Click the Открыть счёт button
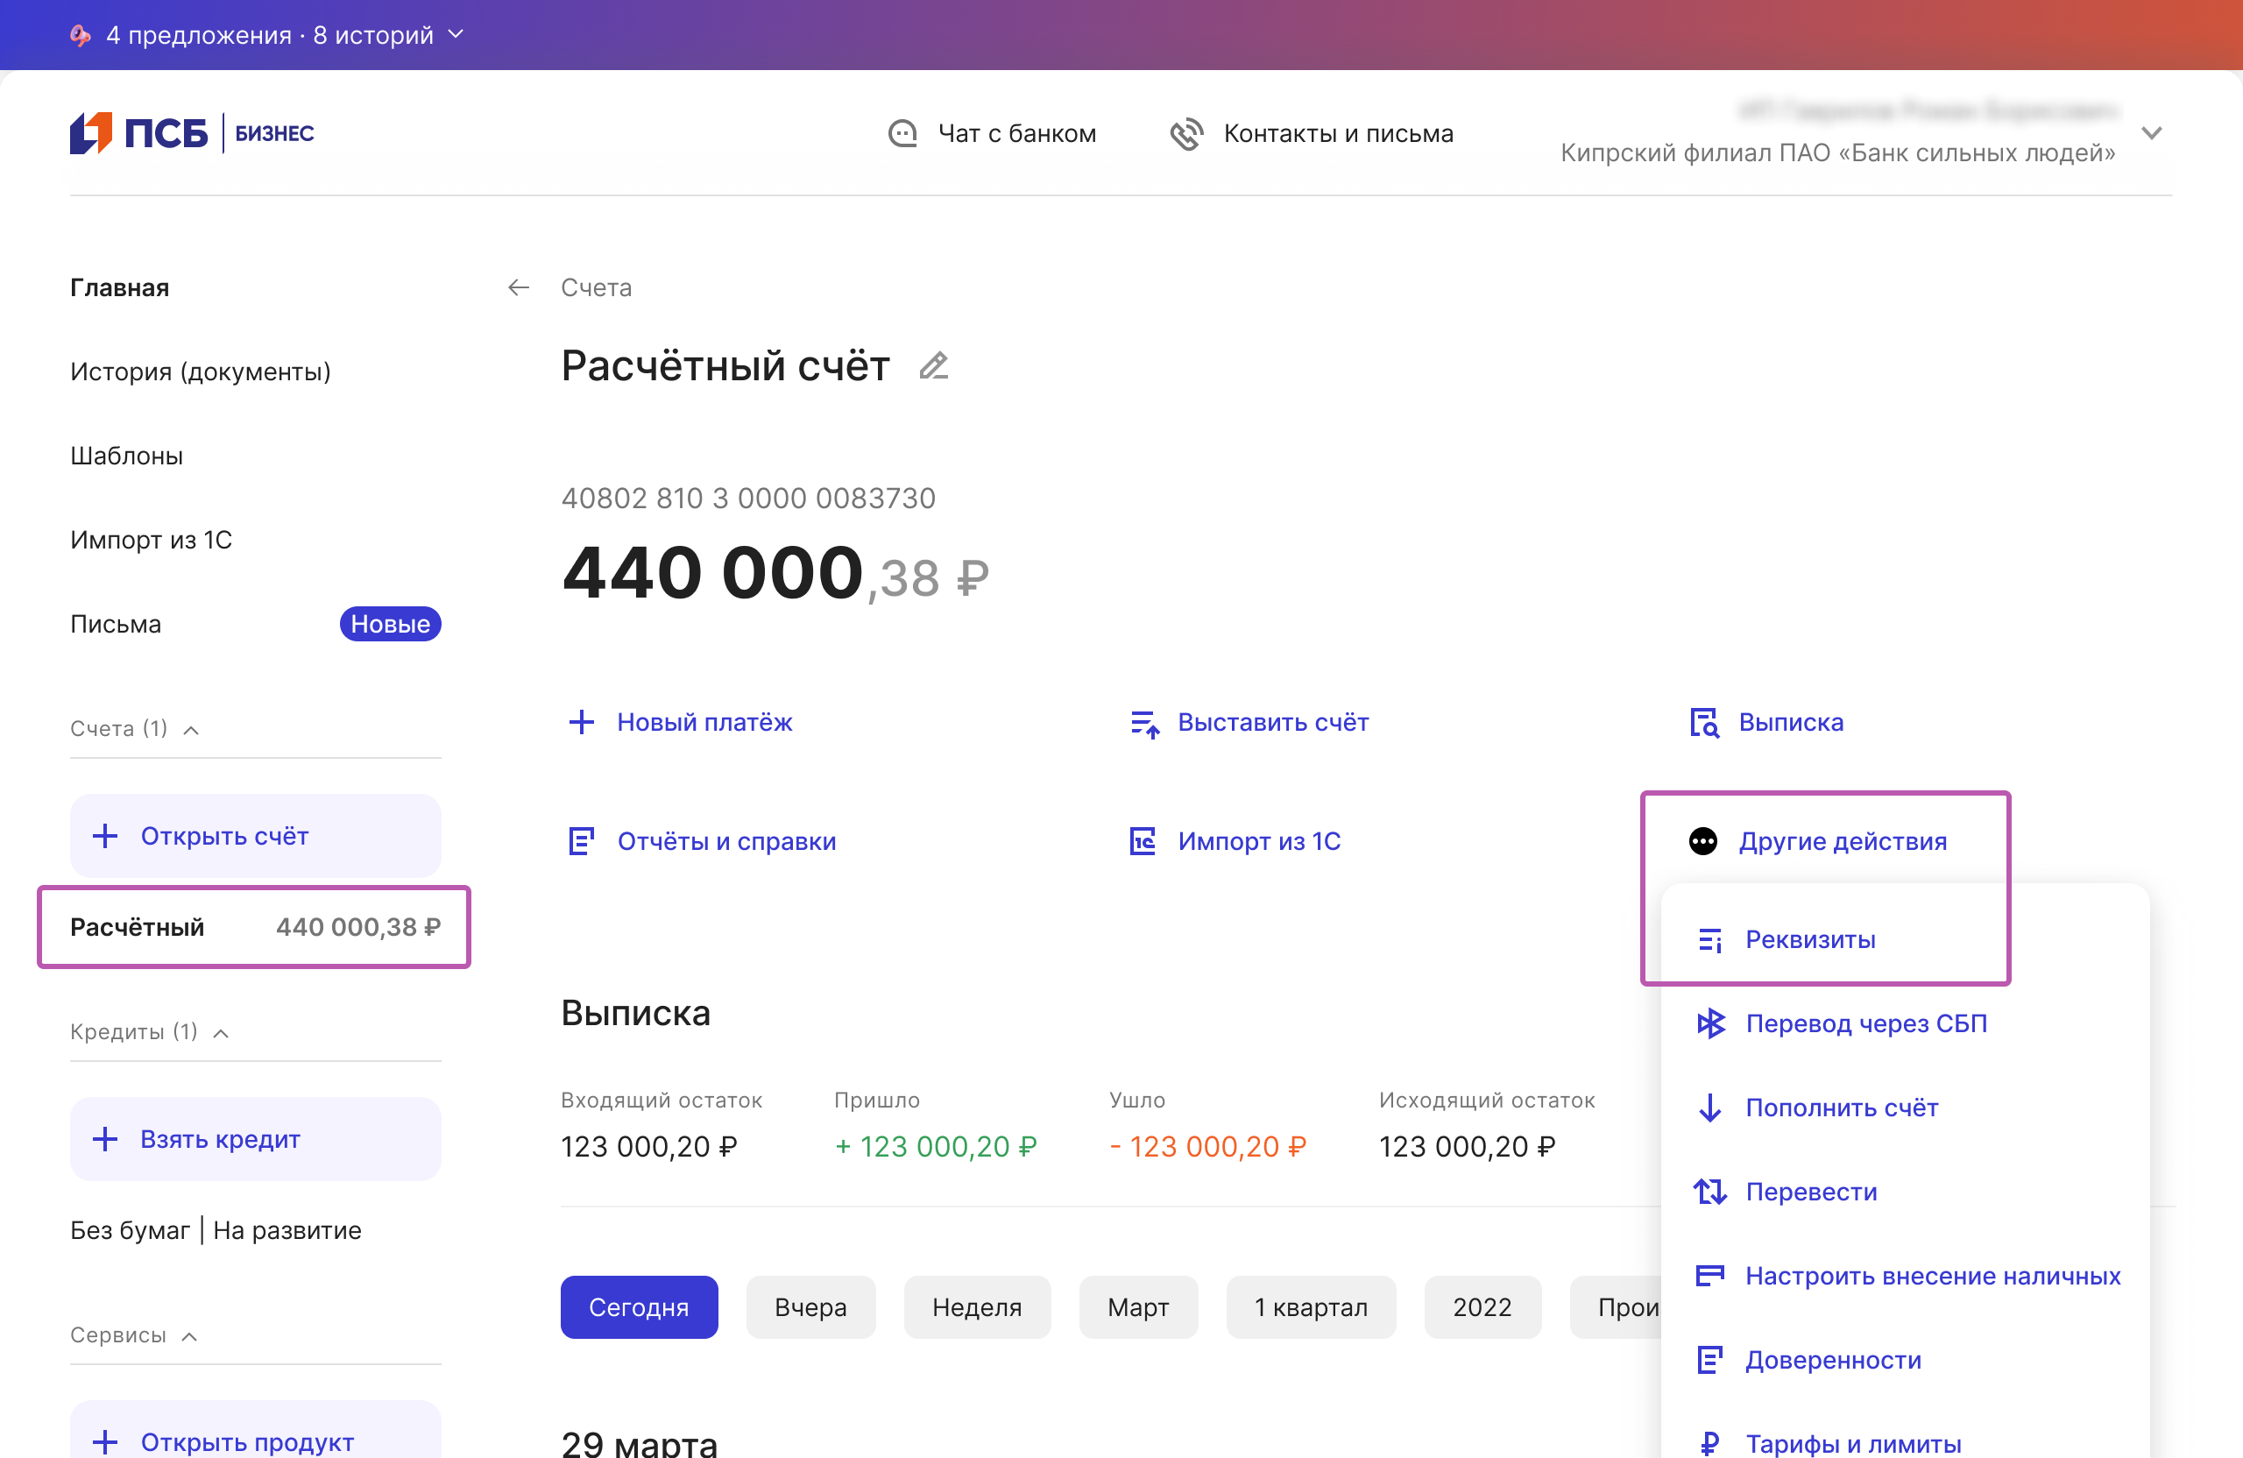Image resolution: width=2243 pixels, height=1458 pixels. [254, 836]
